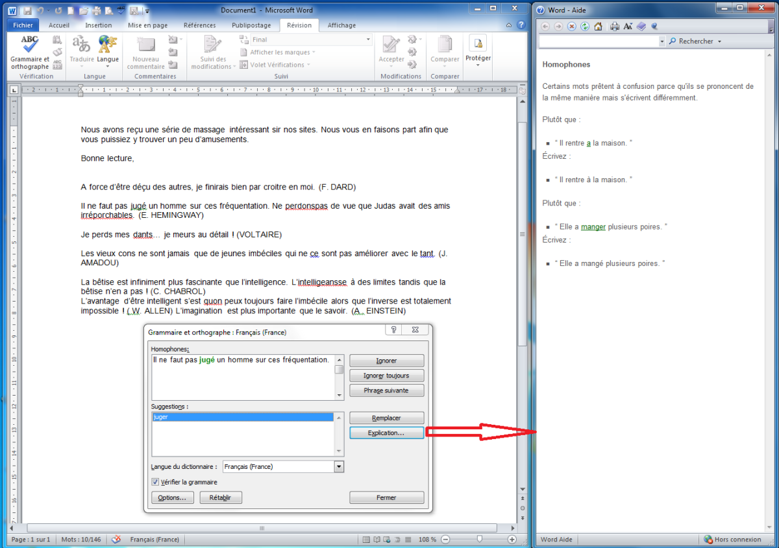Switch to the Mise en page tab

click(147, 25)
